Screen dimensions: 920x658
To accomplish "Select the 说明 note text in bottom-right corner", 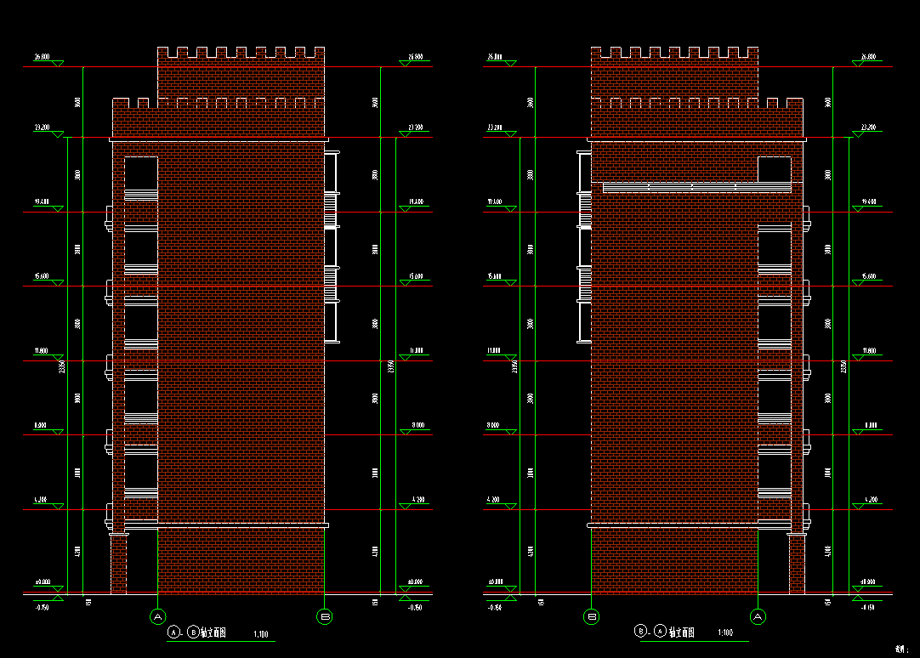I will pos(902,649).
